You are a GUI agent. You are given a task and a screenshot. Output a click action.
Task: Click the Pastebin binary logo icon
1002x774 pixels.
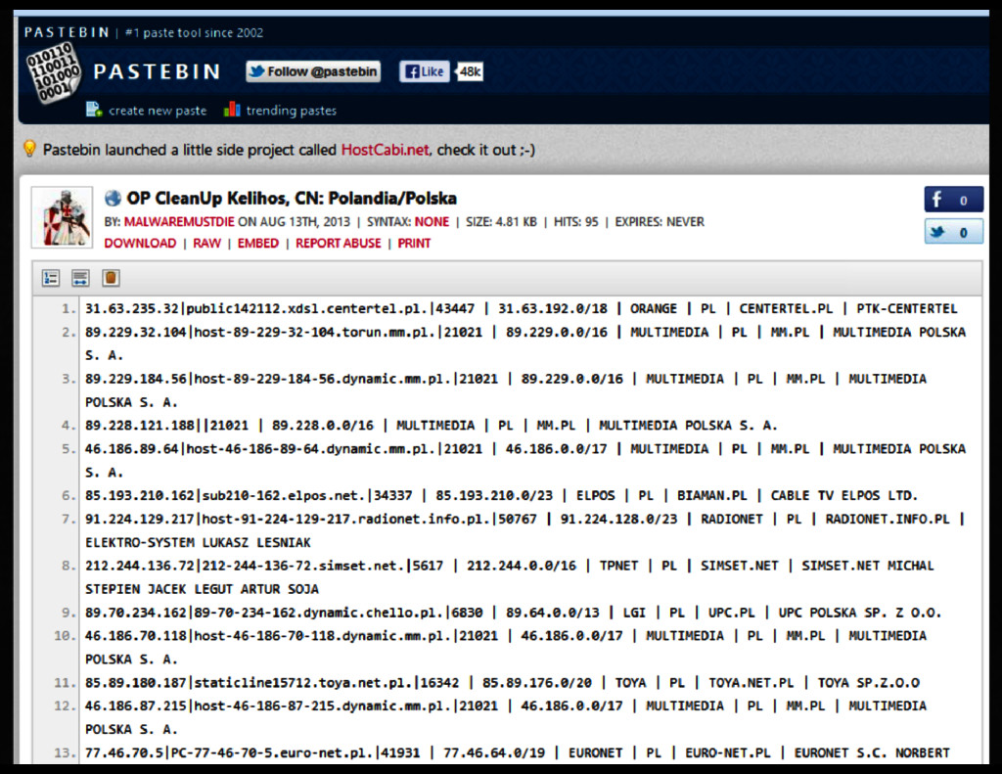coord(54,72)
